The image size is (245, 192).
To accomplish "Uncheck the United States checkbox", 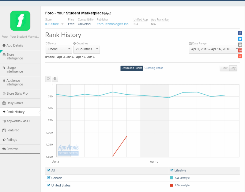I will (x=49, y=185).
